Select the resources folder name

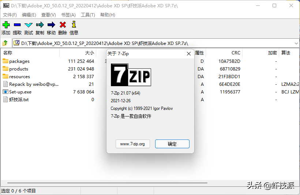(x=19, y=77)
